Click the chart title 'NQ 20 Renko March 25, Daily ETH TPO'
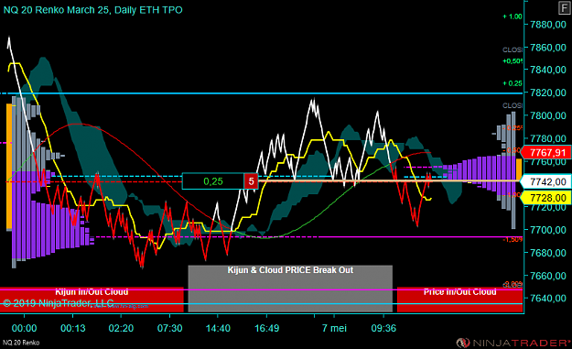Image resolution: width=572 pixels, height=349 pixels. 93,10
